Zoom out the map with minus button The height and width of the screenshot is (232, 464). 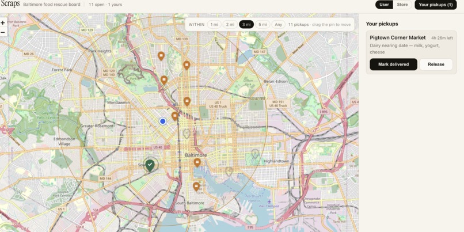pos(3,32)
